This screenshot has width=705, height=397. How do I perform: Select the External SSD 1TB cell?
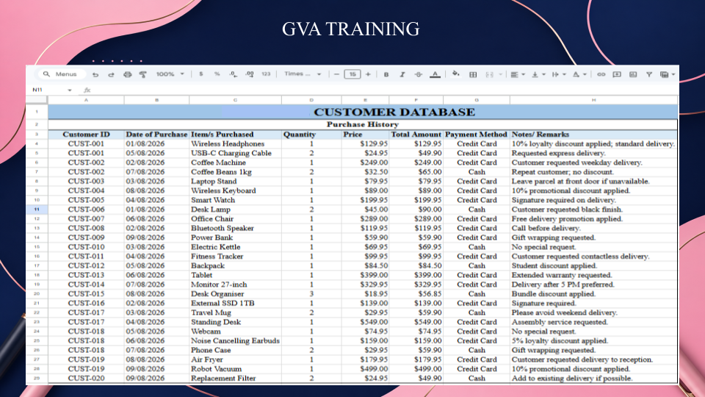click(x=235, y=303)
